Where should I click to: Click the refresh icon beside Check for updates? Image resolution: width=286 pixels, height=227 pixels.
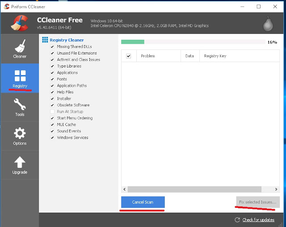pos(237,220)
